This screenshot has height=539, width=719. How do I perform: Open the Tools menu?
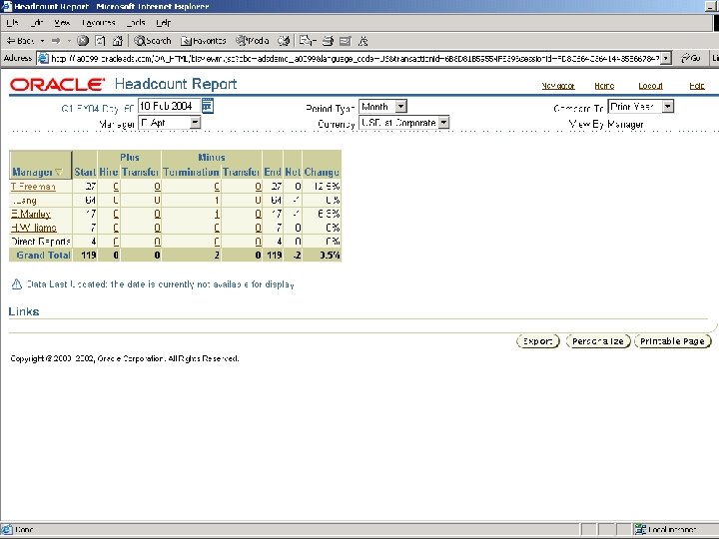(x=136, y=22)
